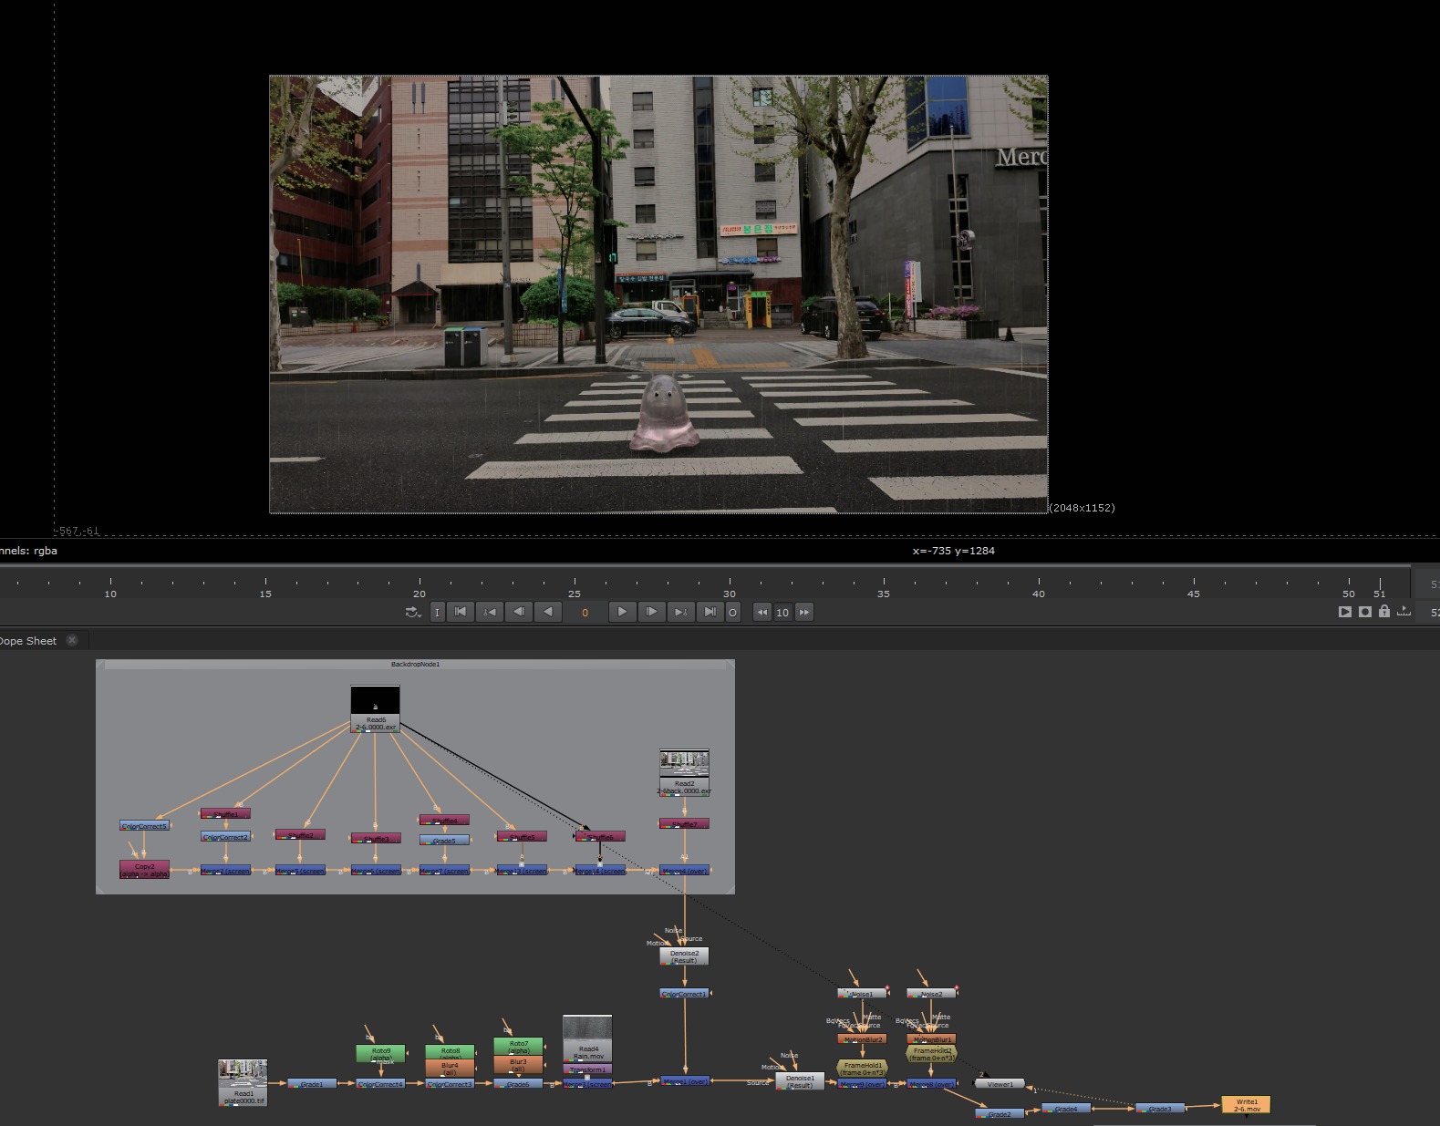The width and height of the screenshot is (1440, 1126).
Task: Open the playback loop mode dropdown
Action: click(413, 612)
